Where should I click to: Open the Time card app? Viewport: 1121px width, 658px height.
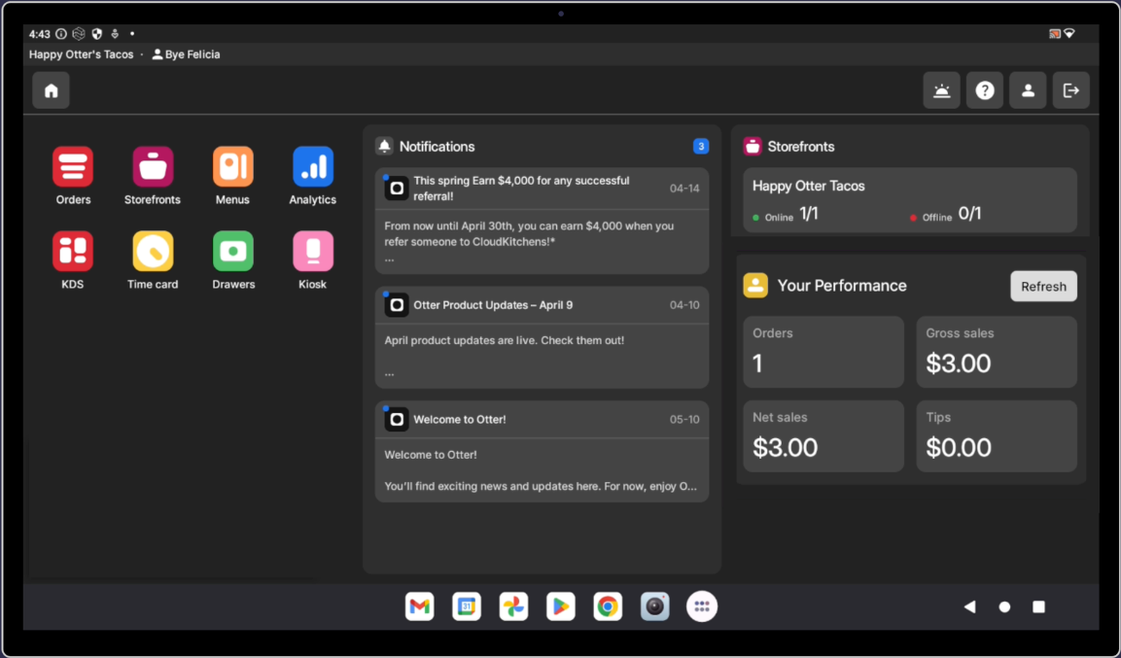153,252
